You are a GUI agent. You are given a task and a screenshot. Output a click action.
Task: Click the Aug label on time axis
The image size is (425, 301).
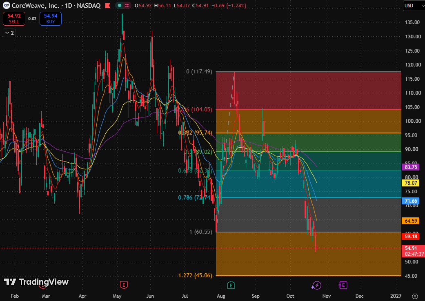221,296
